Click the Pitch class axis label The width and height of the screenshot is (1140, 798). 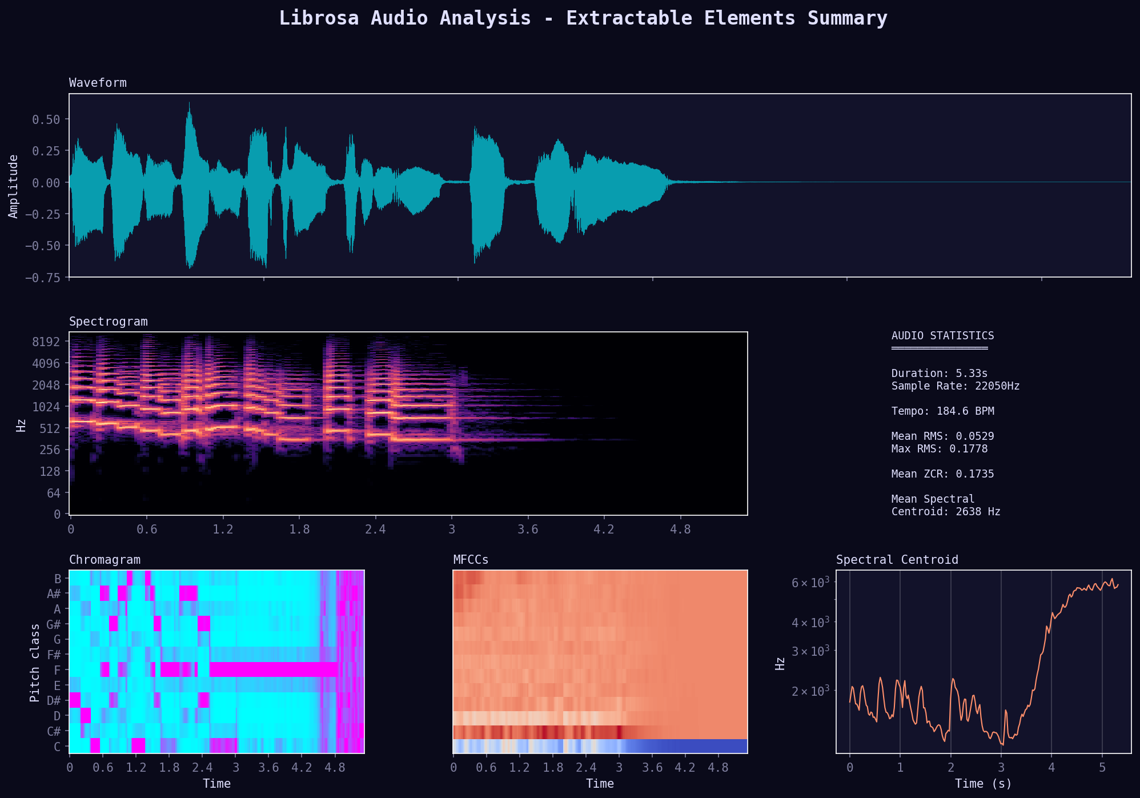click(35, 663)
